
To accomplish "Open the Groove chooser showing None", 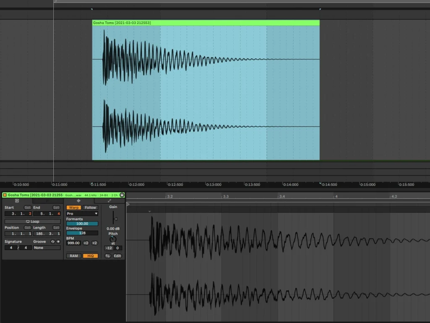I will pos(47,247).
